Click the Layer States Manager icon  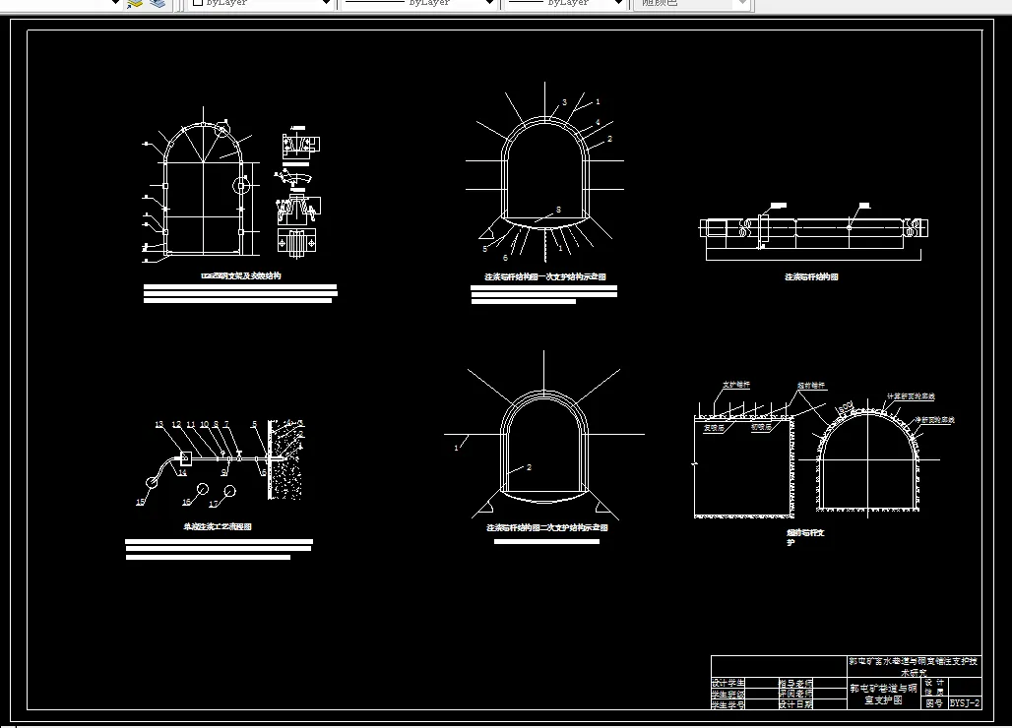pyautogui.click(x=157, y=3)
